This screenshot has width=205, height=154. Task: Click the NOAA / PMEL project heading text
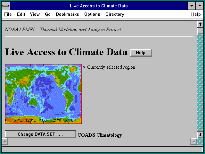[x=63, y=30]
